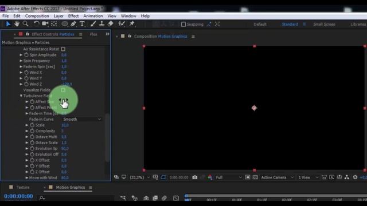Open the magnification ratio dropdown
The width and height of the screenshot is (367, 206).
coord(139,177)
